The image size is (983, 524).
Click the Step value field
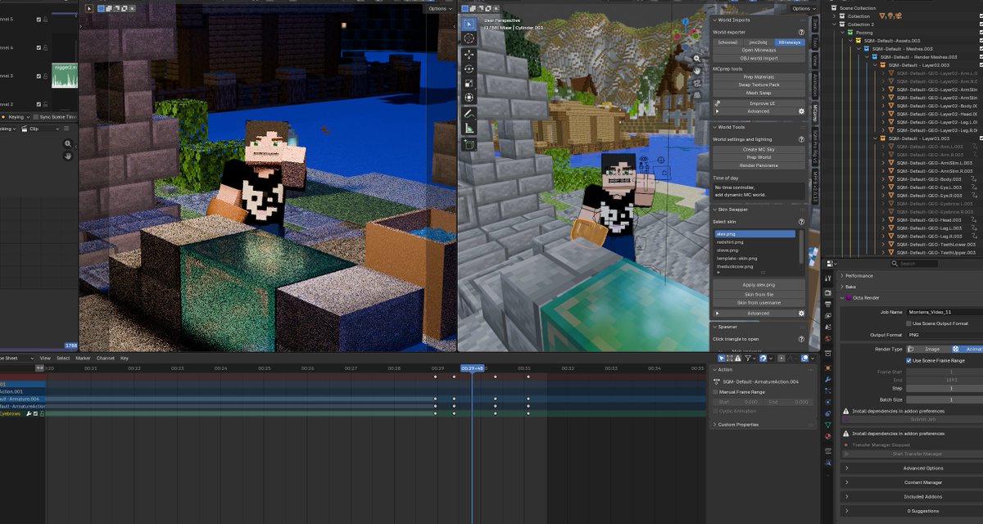click(x=944, y=388)
